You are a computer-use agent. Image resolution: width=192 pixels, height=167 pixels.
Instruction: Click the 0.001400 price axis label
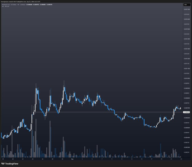coord(187,39)
